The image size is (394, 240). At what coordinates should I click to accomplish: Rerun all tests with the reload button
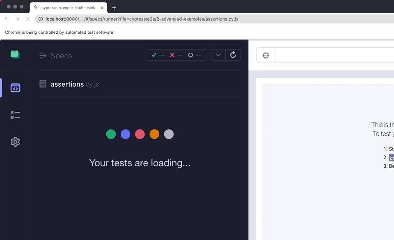pyautogui.click(x=233, y=55)
